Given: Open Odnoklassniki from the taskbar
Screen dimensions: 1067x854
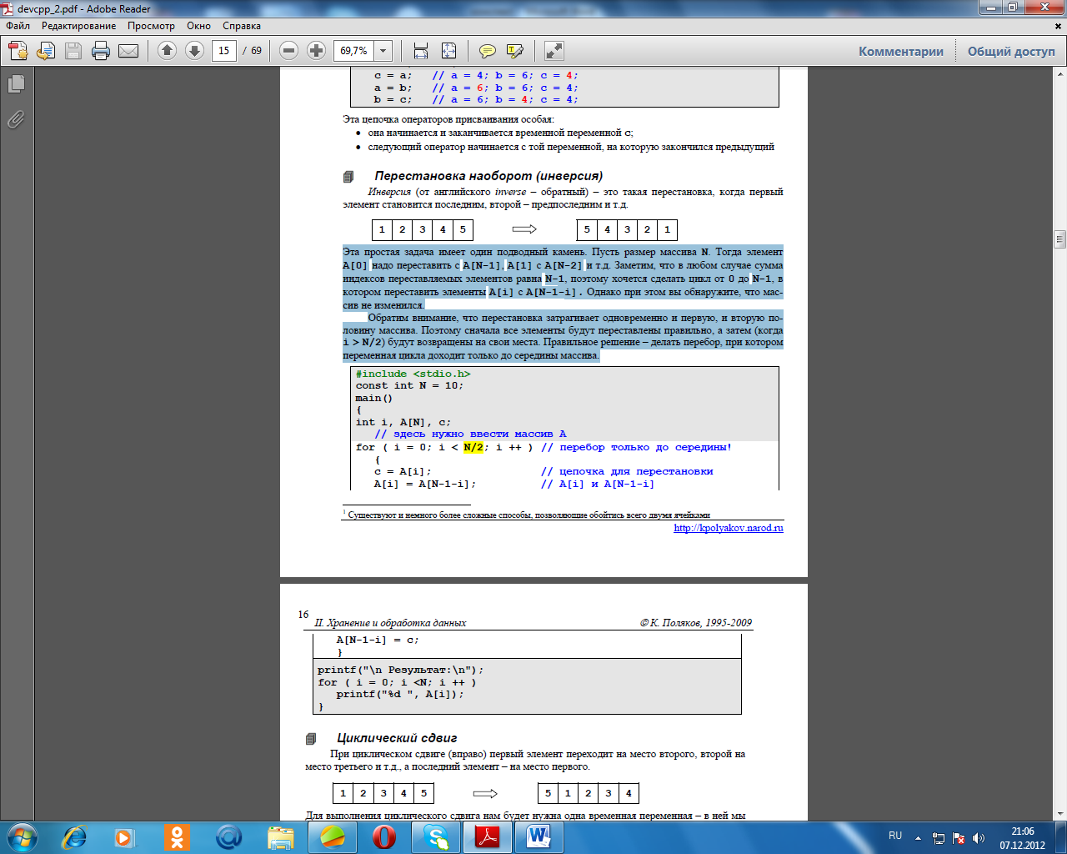Looking at the screenshot, I should 177,836.
